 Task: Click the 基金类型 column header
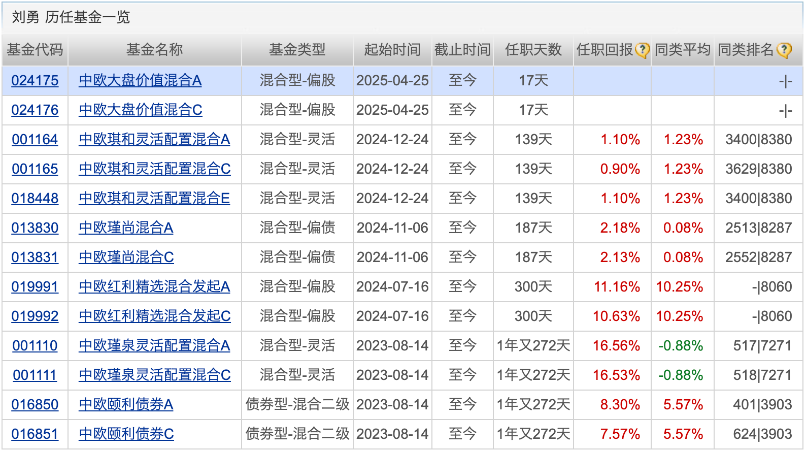pos(297,50)
